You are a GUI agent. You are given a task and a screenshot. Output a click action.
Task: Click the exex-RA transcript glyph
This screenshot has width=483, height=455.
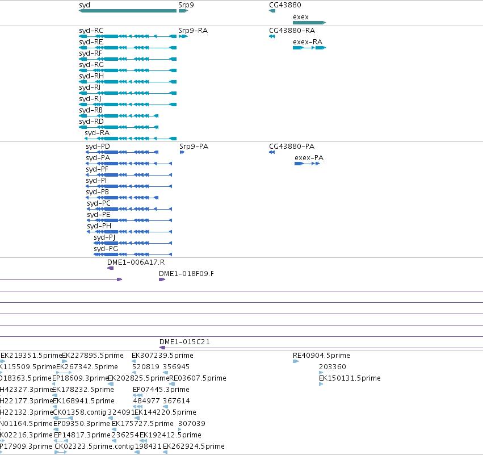point(309,48)
